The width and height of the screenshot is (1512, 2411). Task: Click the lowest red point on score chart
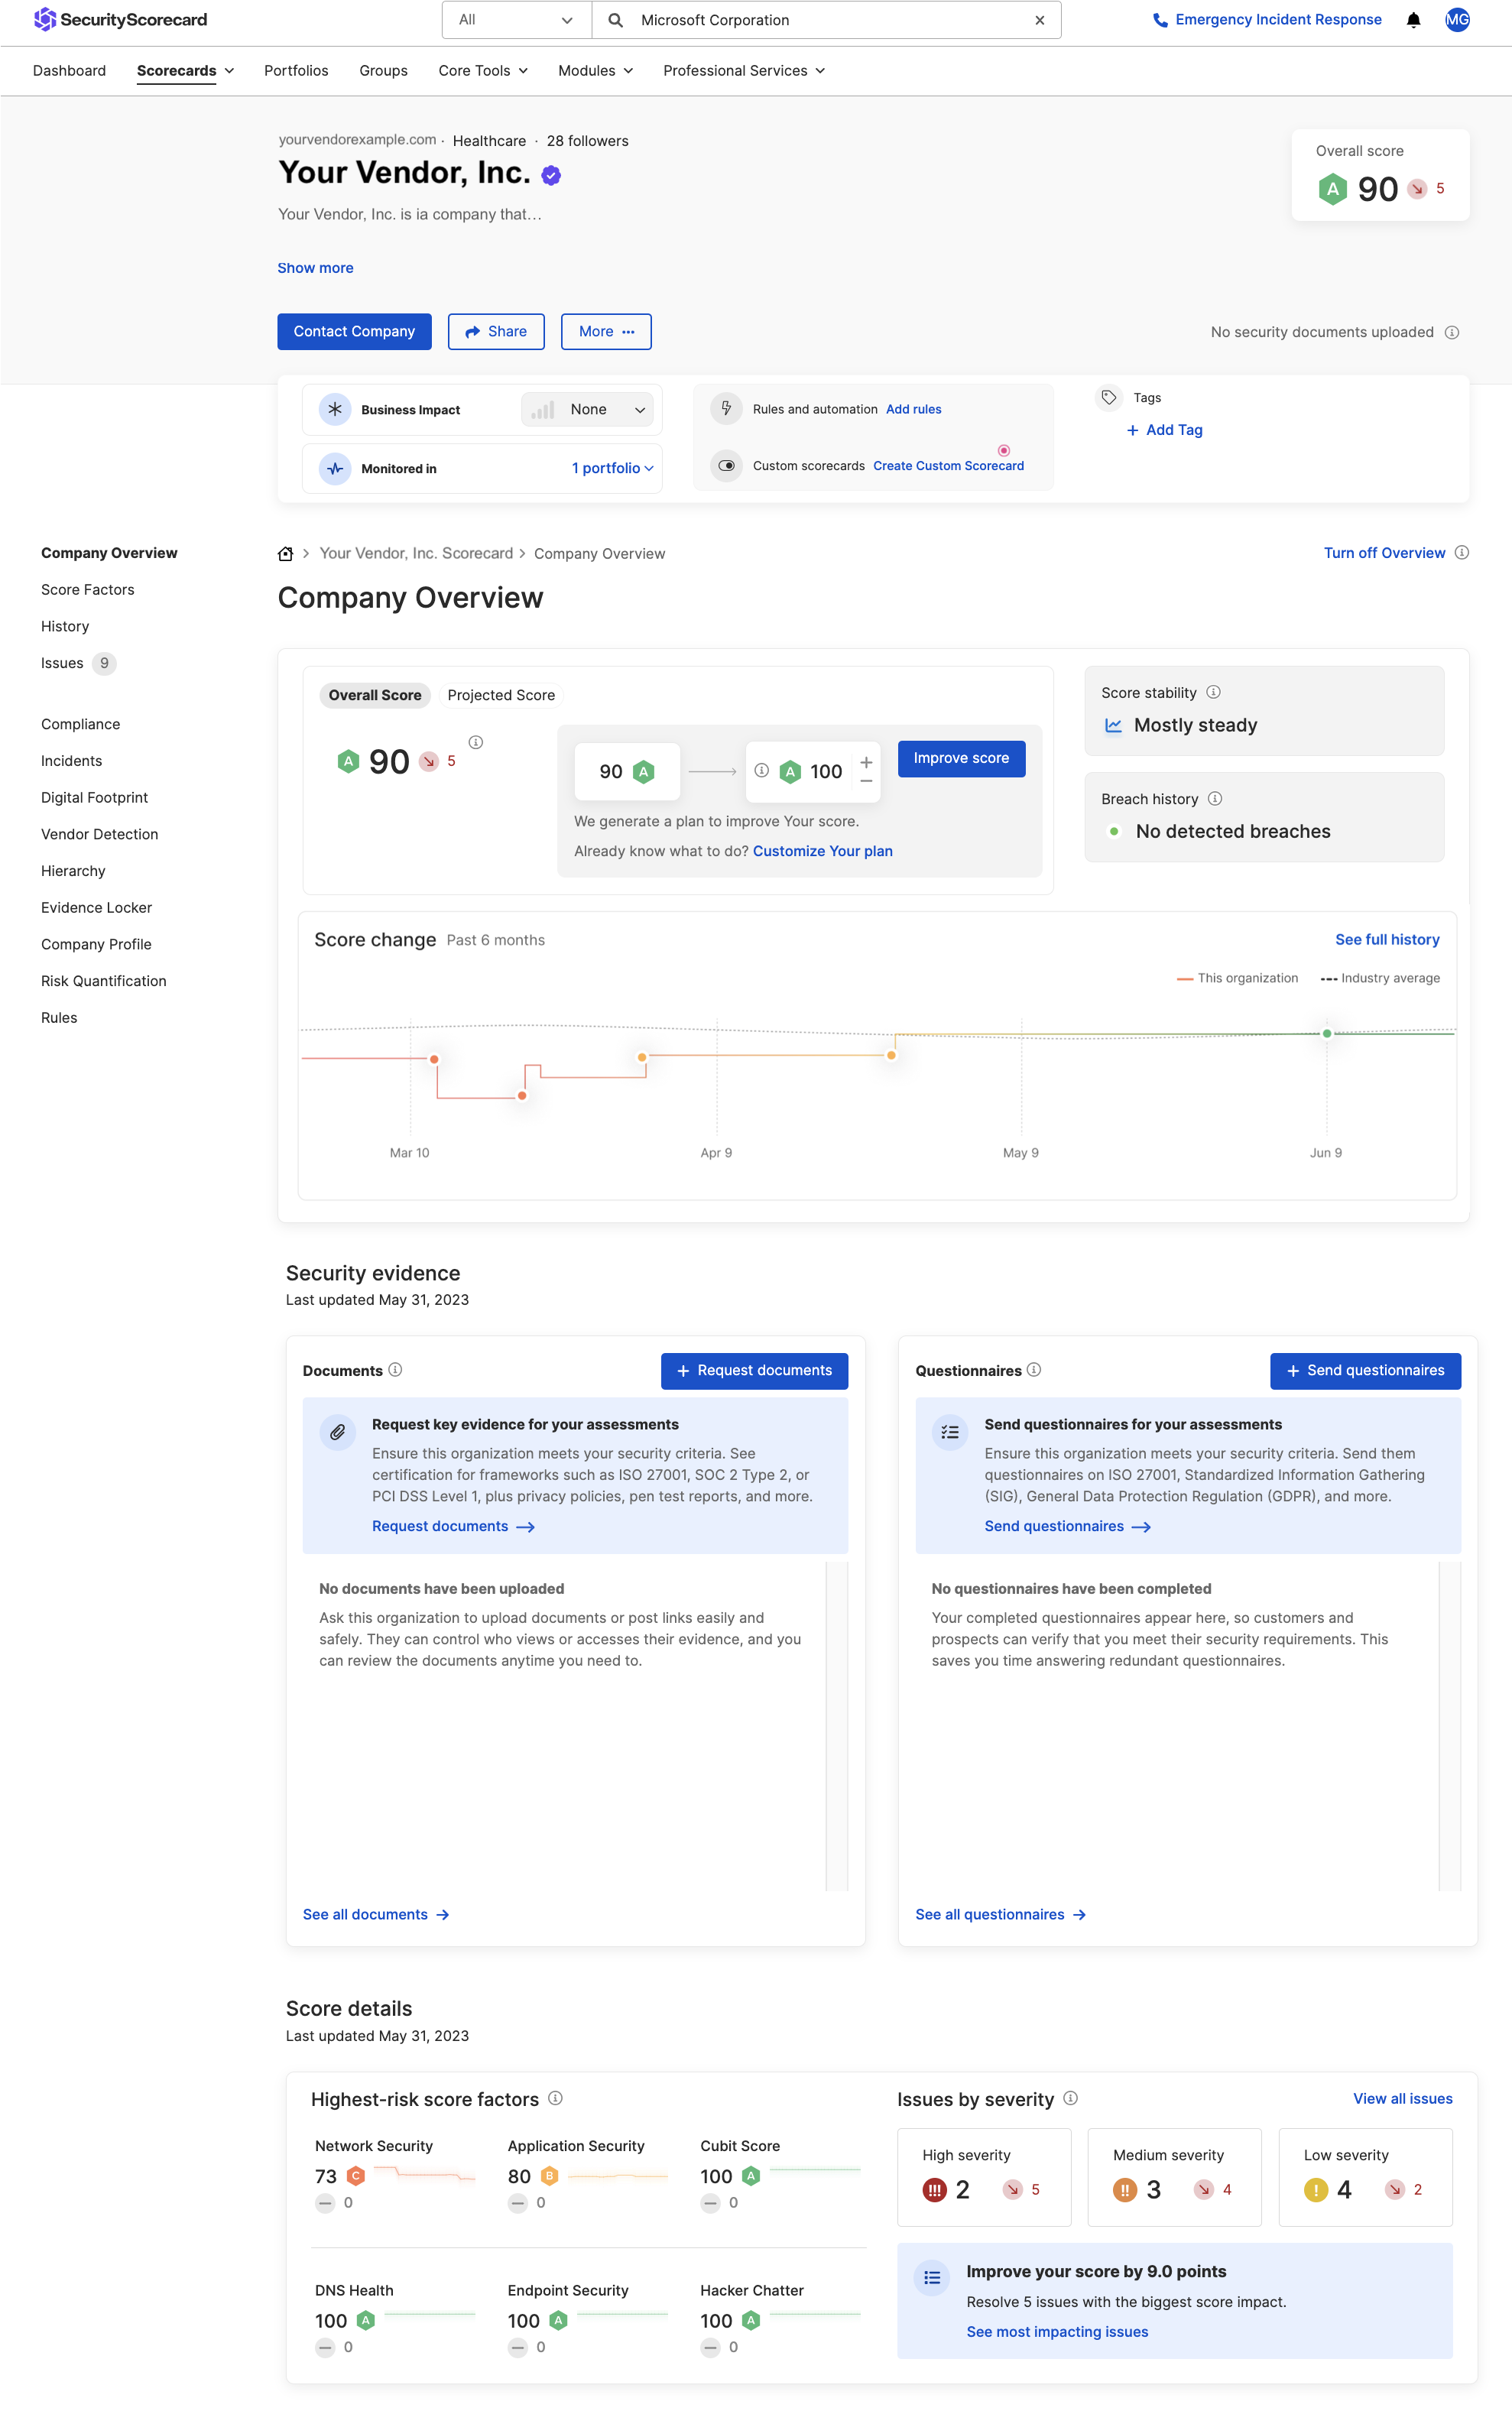[x=522, y=1096]
